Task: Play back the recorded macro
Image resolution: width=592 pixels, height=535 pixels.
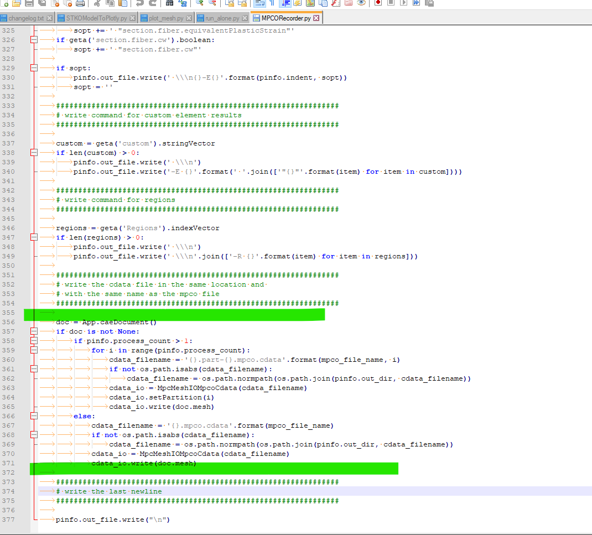Action: click(403, 3)
